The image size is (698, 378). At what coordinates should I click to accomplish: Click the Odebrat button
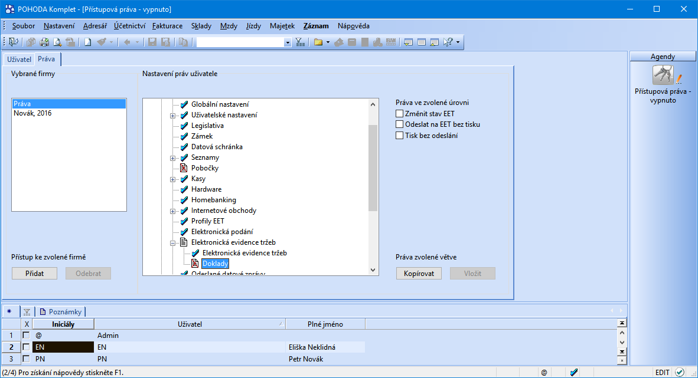click(88, 273)
